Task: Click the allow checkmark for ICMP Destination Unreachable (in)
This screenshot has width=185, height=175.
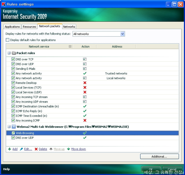Action: (85, 106)
